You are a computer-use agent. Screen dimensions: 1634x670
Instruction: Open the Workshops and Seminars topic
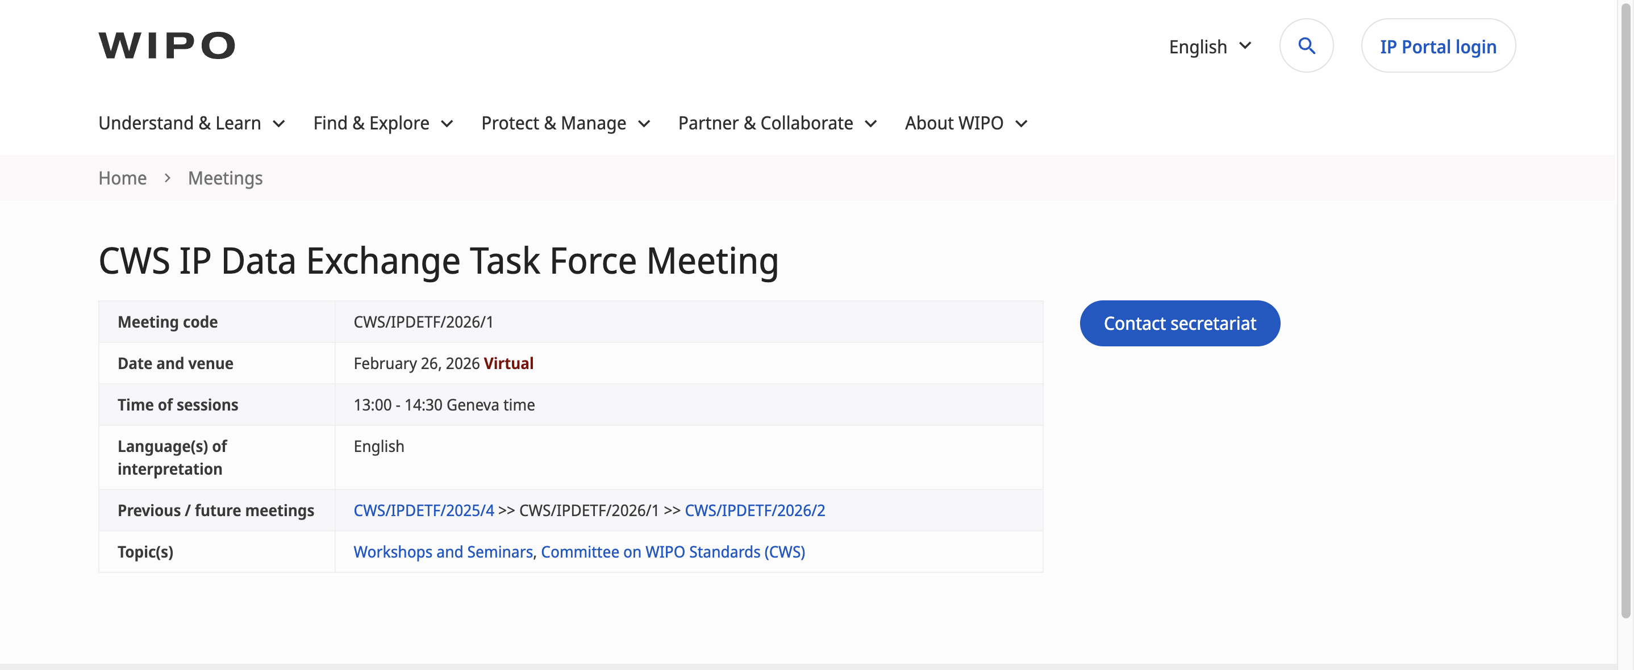[x=442, y=551]
